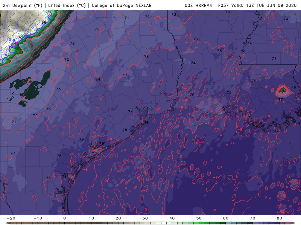Click the "41" dewpoint value on map
The image size is (301, 225).
21,37
